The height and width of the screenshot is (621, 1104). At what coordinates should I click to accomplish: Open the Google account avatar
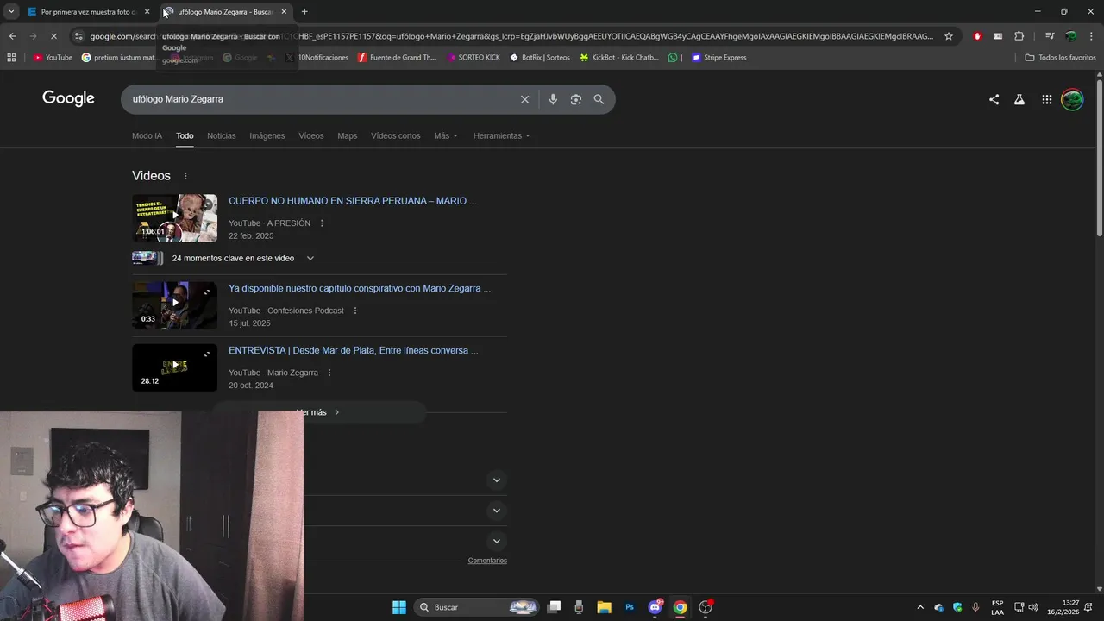(x=1072, y=99)
